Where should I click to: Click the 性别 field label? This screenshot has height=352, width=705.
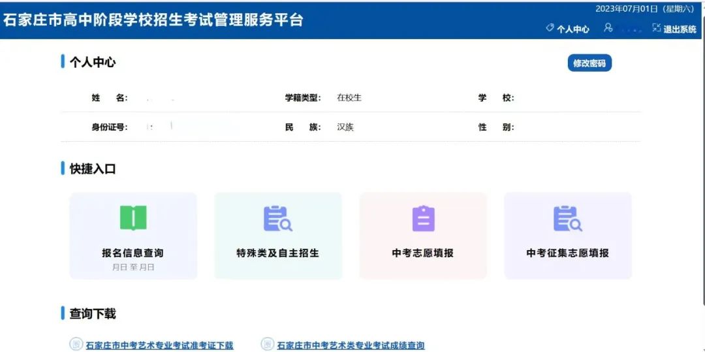coord(496,127)
